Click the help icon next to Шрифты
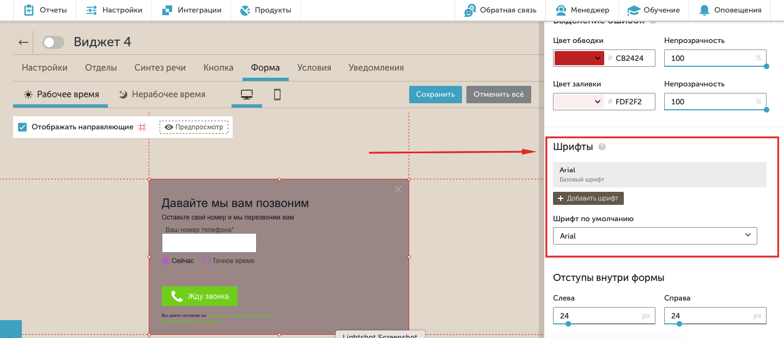The width and height of the screenshot is (784, 338). coord(602,147)
